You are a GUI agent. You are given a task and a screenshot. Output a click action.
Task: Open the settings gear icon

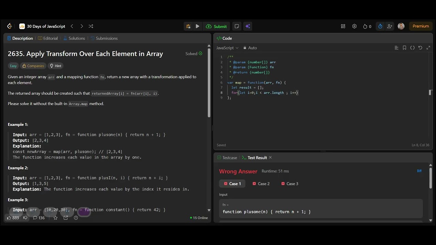coord(354,26)
